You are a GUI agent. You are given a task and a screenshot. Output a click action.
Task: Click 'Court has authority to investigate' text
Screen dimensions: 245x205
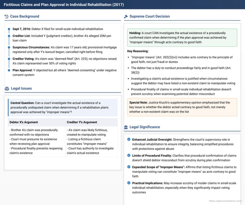pyautogui.click(x=90, y=151)
